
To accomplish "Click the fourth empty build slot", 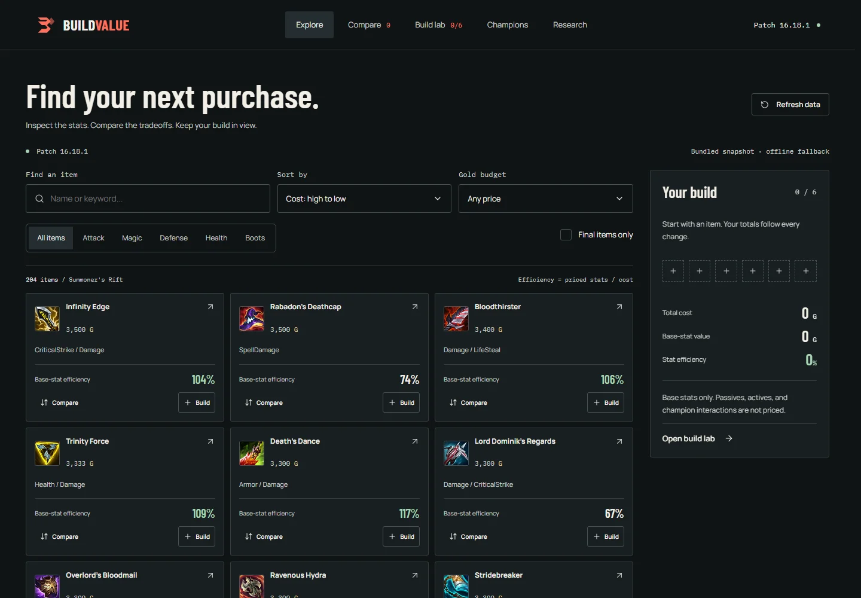I will click(753, 271).
